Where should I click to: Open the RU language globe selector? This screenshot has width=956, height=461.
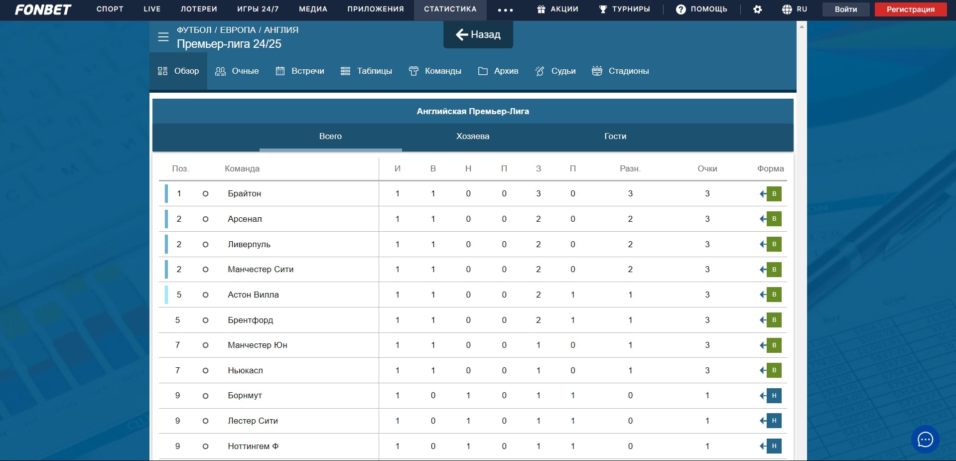(795, 9)
